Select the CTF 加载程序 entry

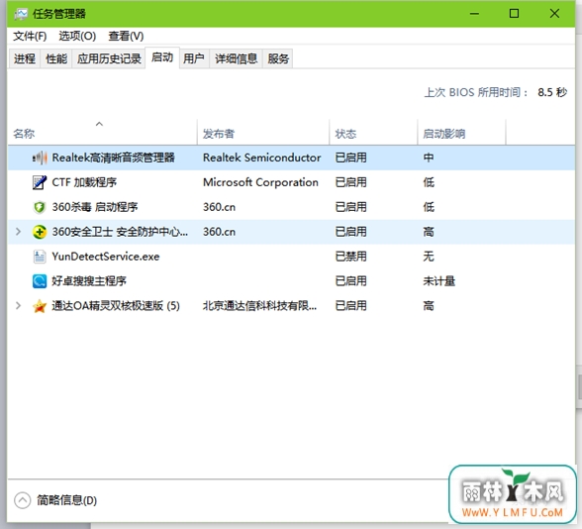pos(291,182)
